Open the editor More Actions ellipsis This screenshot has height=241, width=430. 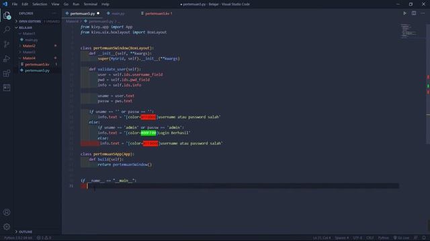tap(423, 13)
